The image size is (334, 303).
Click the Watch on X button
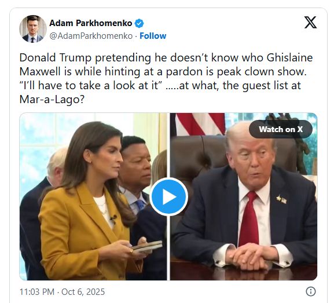281,129
